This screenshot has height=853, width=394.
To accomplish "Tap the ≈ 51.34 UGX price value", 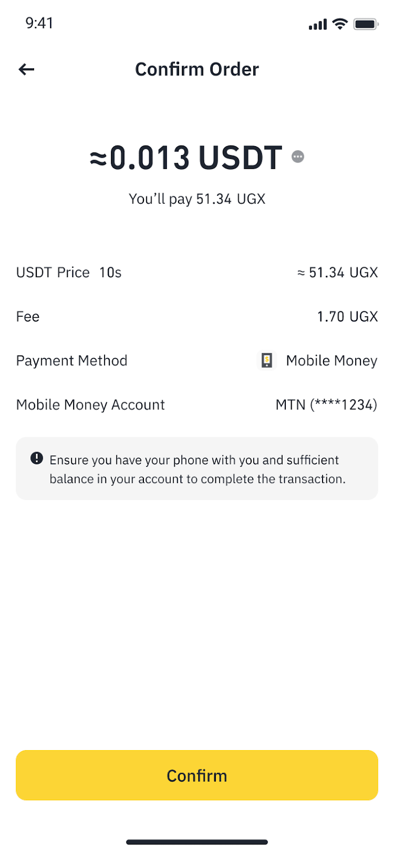I will click(337, 273).
